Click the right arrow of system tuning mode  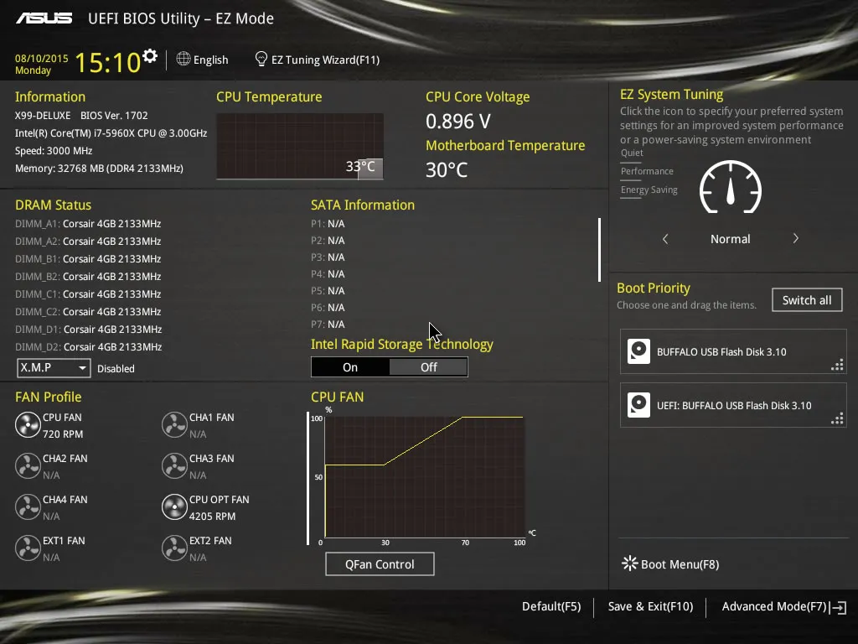click(796, 239)
